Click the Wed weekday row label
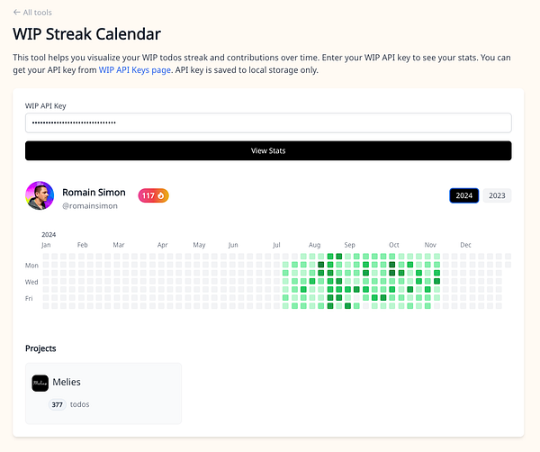This screenshot has width=540, height=452. click(31, 282)
